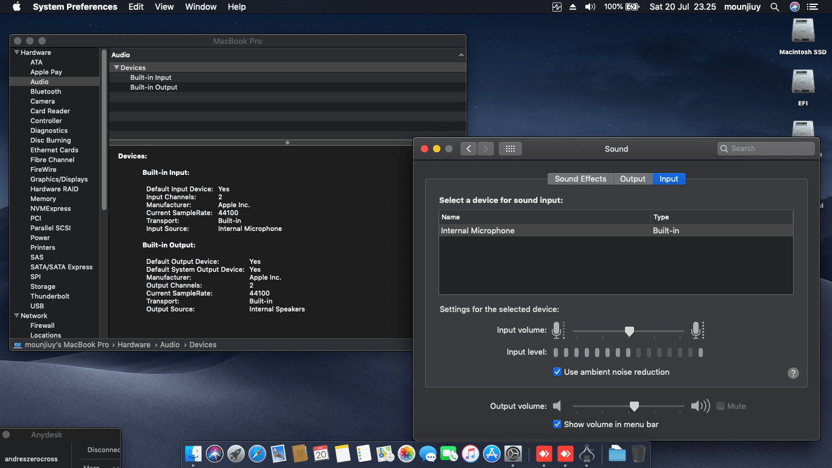
Task: Launch Siri from the Dock
Action: coord(214,453)
